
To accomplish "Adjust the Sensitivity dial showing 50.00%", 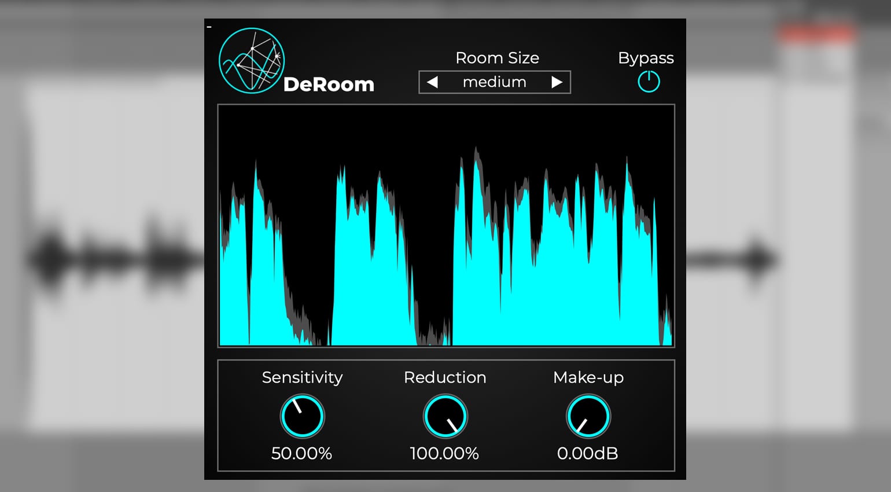I will [x=302, y=416].
